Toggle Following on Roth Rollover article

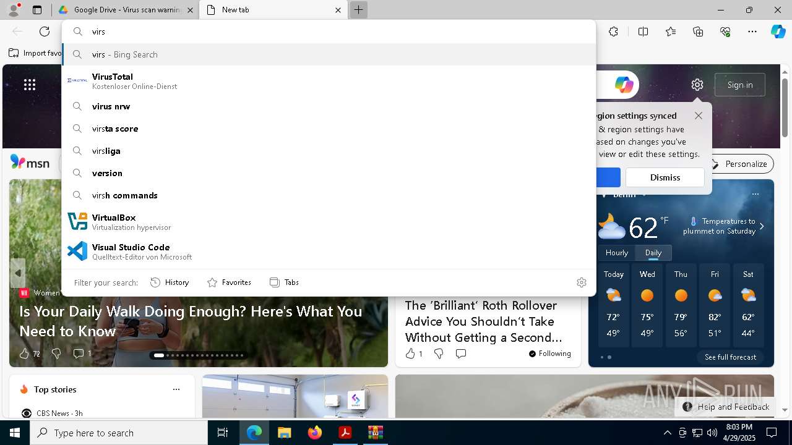tap(550, 354)
